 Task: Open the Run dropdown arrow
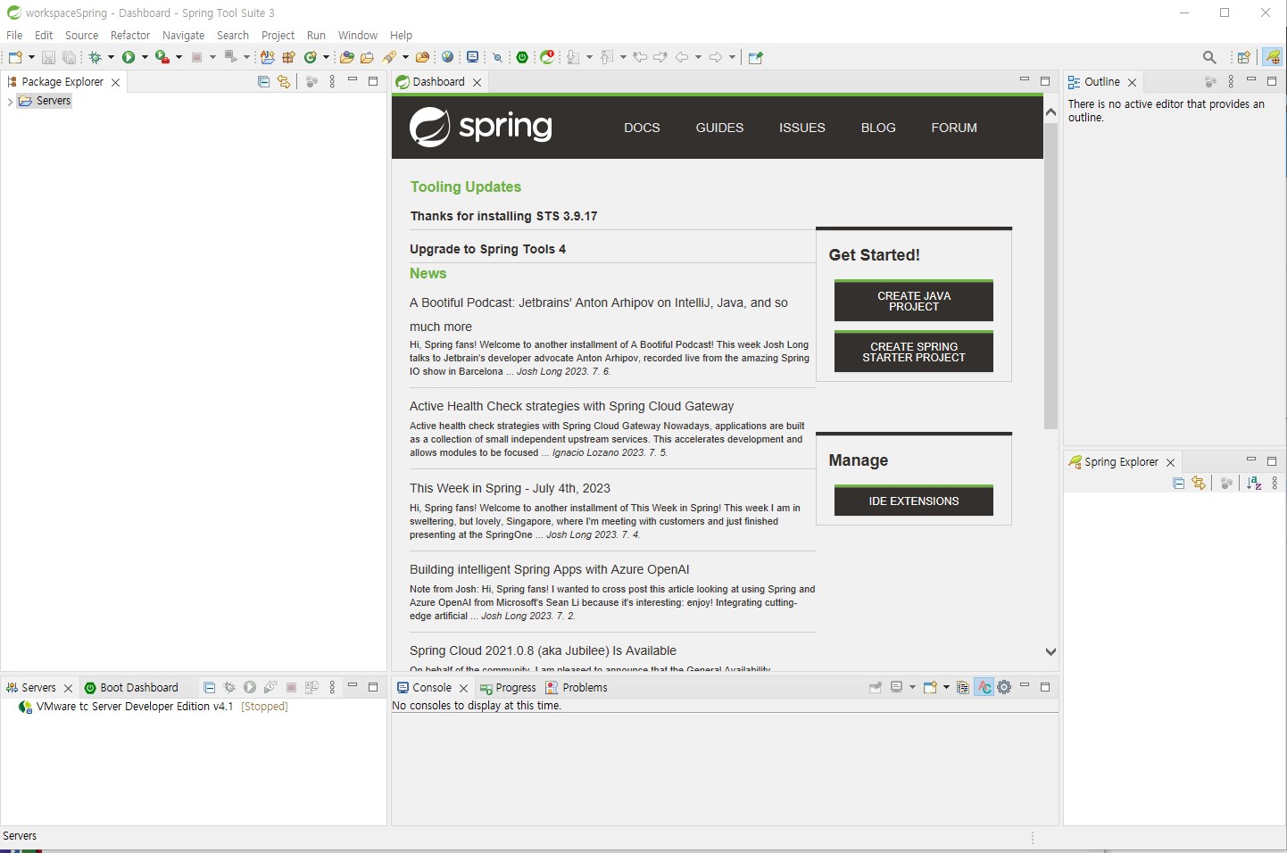[145, 57]
